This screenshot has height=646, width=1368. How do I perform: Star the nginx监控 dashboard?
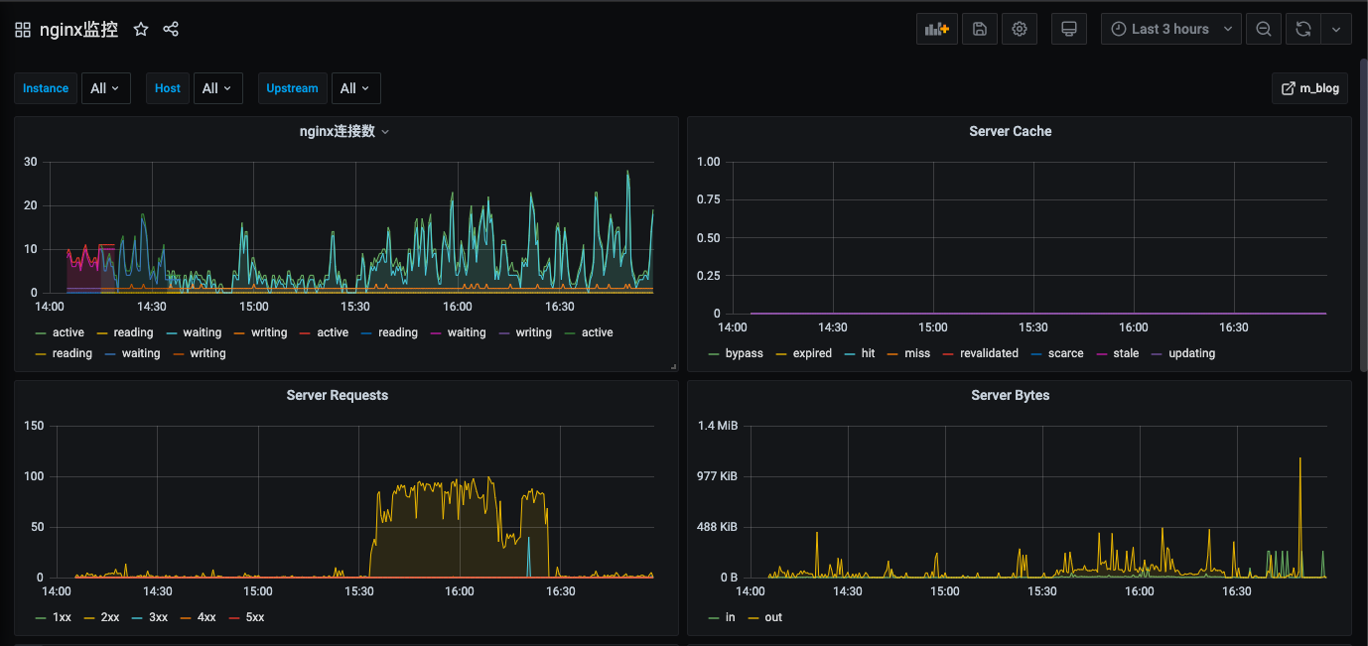pyautogui.click(x=141, y=30)
